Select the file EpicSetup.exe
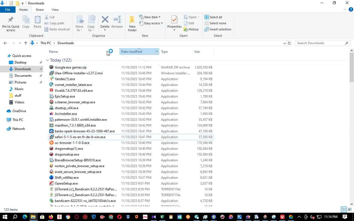This screenshot has width=354, height=221. (x=131, y=96)
